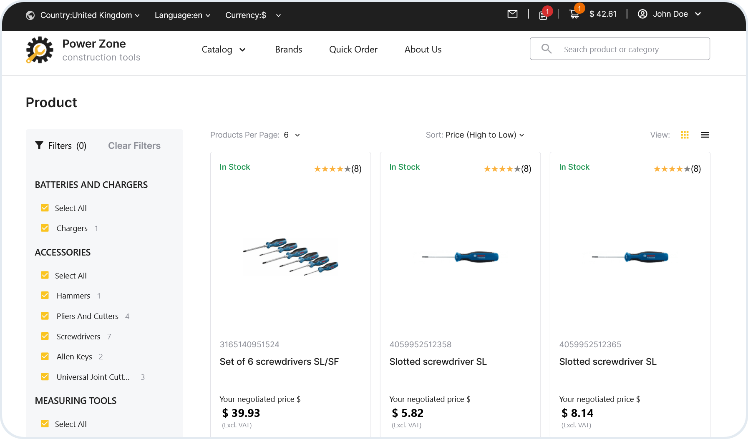Screen dimensions: 748x439
Task: Open Set of 6 screwdrivers SL/SF product link
Action: point(279,362)
